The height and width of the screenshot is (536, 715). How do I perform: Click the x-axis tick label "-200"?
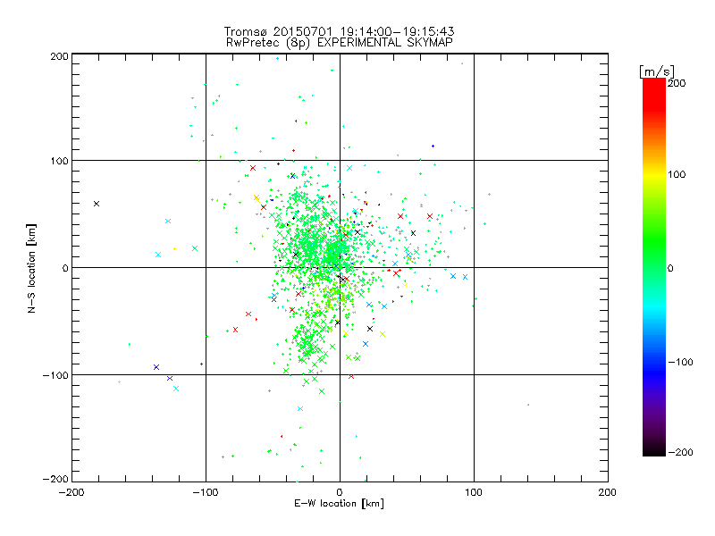click(x=71, y=492)
